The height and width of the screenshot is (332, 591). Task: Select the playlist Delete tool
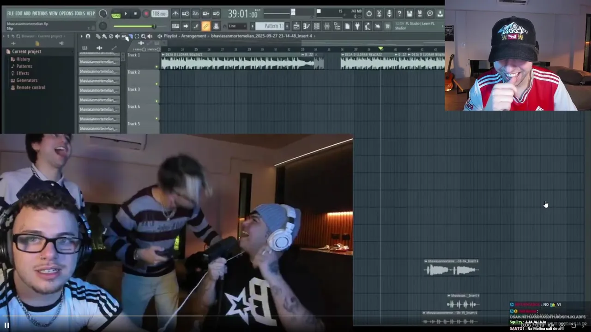[111, 36]
